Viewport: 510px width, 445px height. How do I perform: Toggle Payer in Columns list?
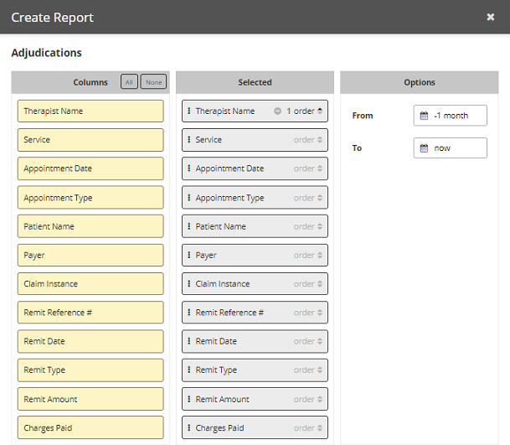[90, 255]
